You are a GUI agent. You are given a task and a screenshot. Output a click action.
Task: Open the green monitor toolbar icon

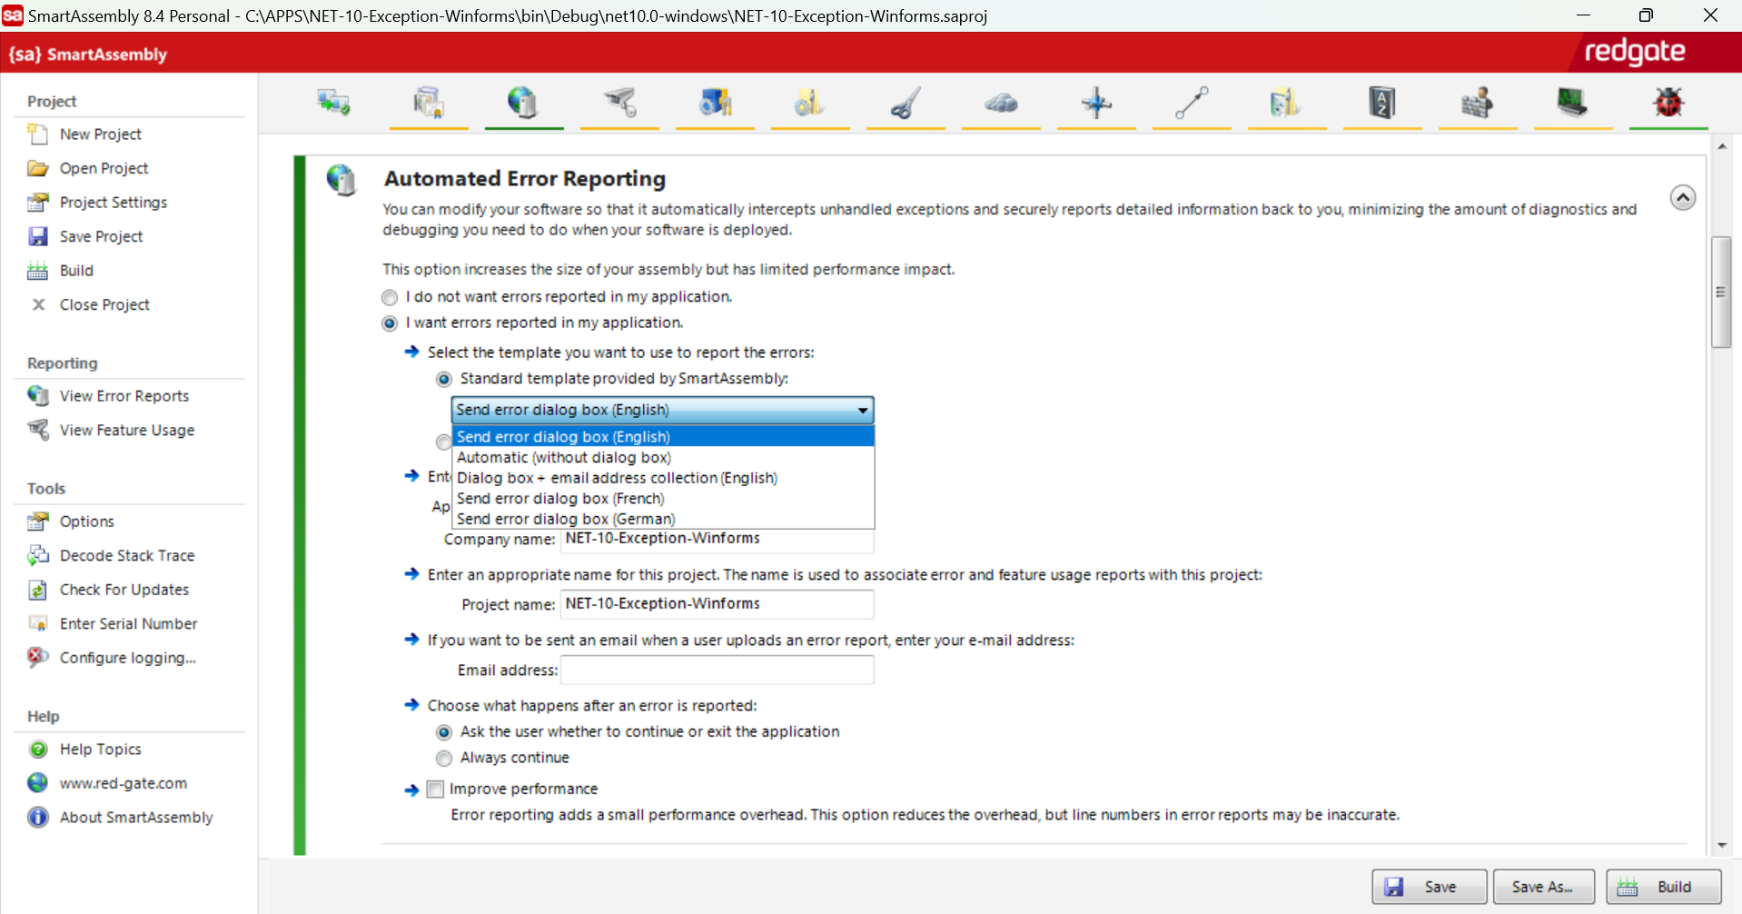[x=1572, y=103]
